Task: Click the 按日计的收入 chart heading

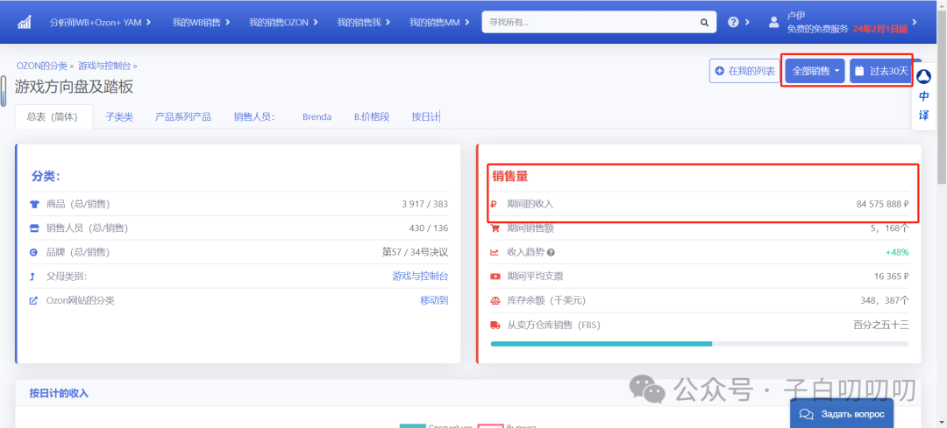Action: (x=60, y=394)
